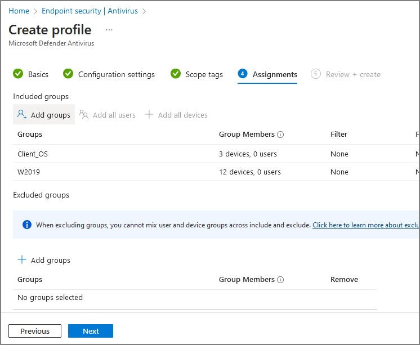Screen dimensions: 420x345
Task: Click the Next button
Action: pyautogui.click(x=91, y=331)
